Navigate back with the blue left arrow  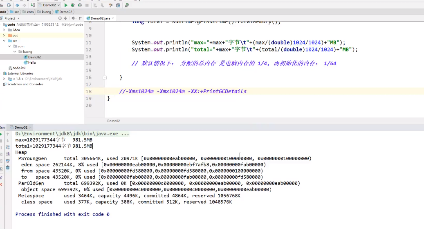(x=17, y=5)
